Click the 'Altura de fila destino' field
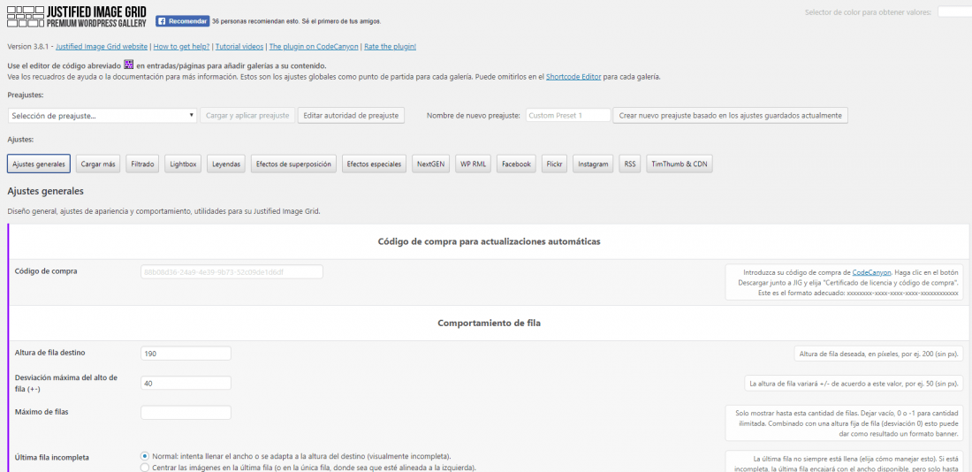 [186, 353]
